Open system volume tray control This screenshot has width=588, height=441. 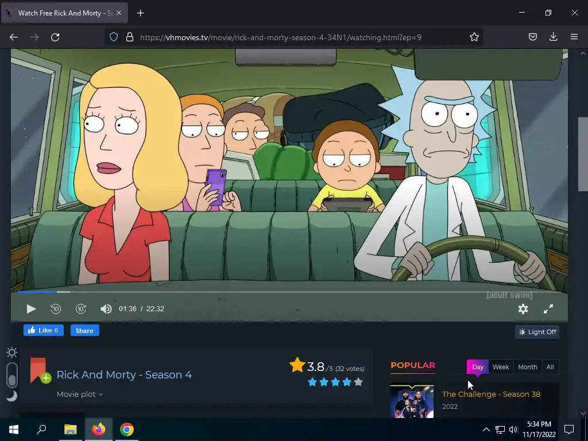pos(513,430)
